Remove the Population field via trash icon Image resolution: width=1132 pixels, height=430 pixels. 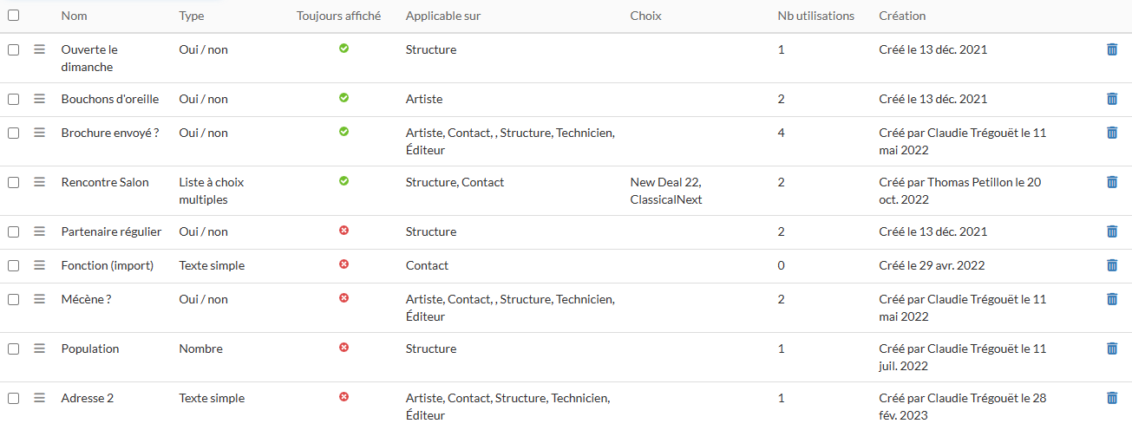[x=1112, y=349]
